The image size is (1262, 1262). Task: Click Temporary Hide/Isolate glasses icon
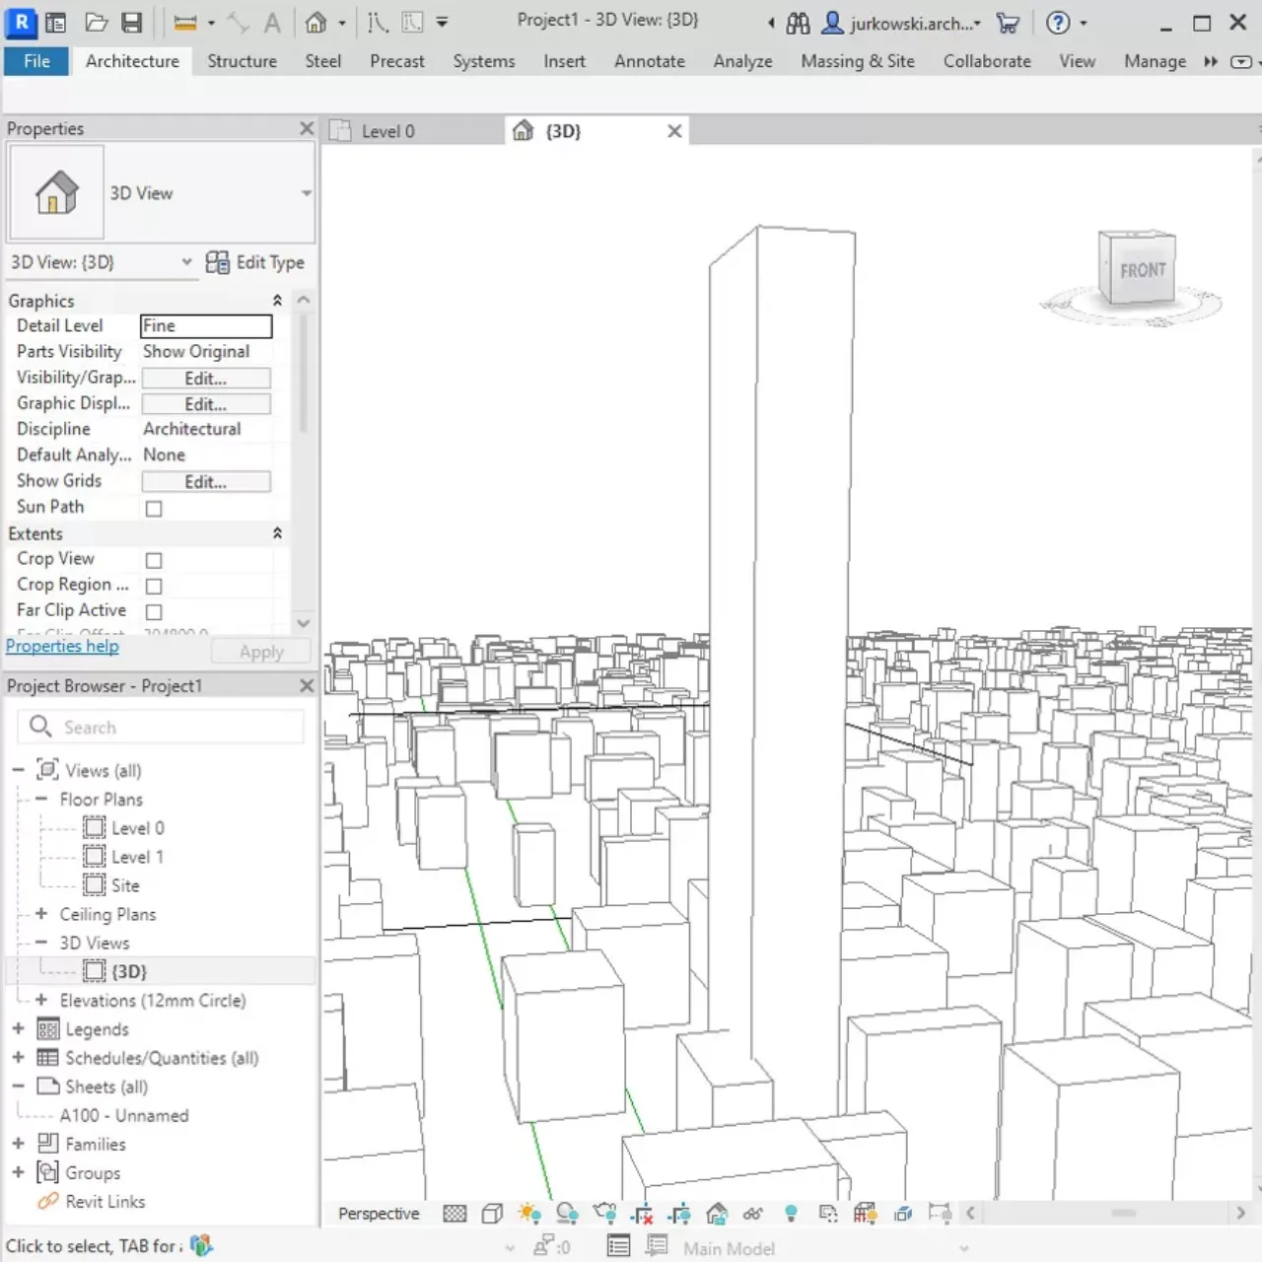pyautogui.click(x=753, y=1214)
